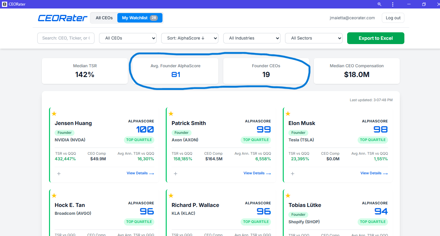Toggle watchlist star on Hock E. Tan card
The height and width of the screenshot is (236, 440).
click(x=54, y=196)
